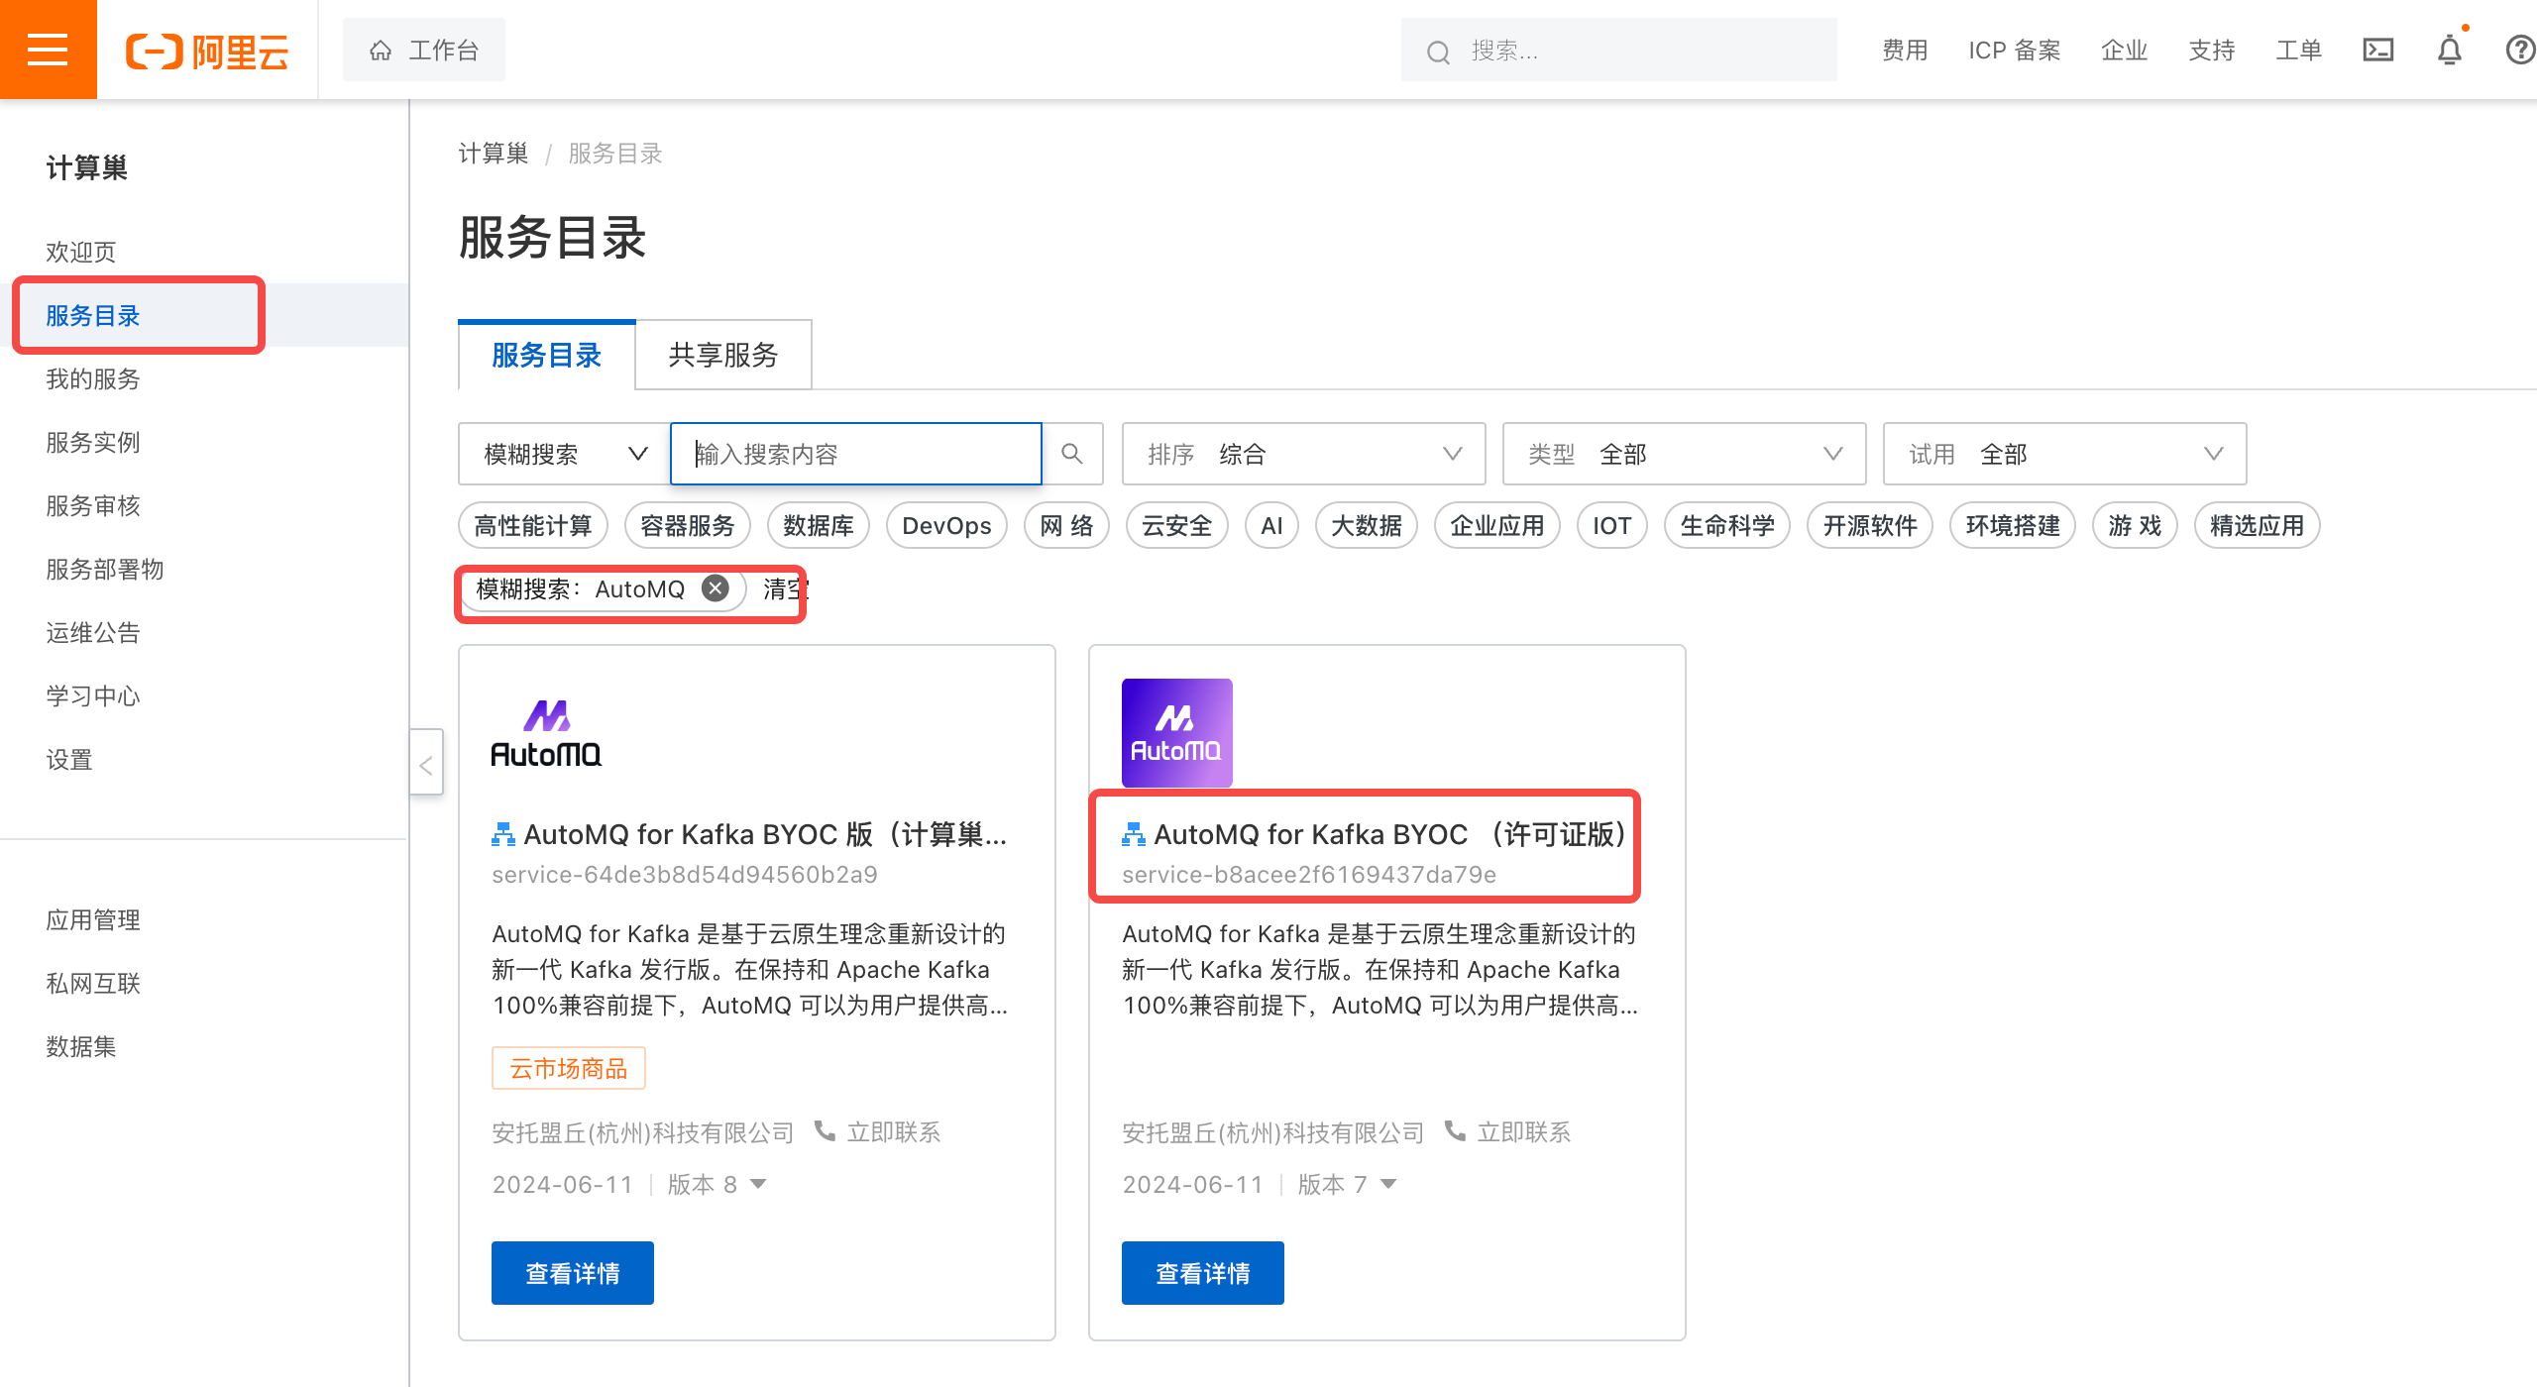Open 应用管理 in sidebar
This screenshot has height=1387, width=2537.
[93, 919]
